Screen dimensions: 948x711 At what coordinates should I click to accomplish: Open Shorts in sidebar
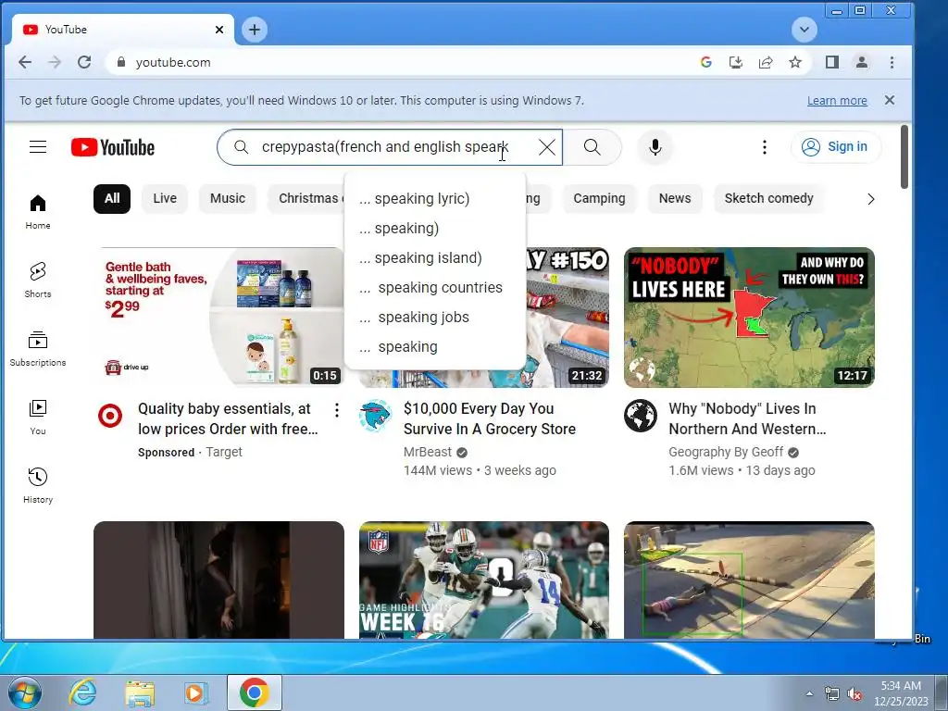37,280
